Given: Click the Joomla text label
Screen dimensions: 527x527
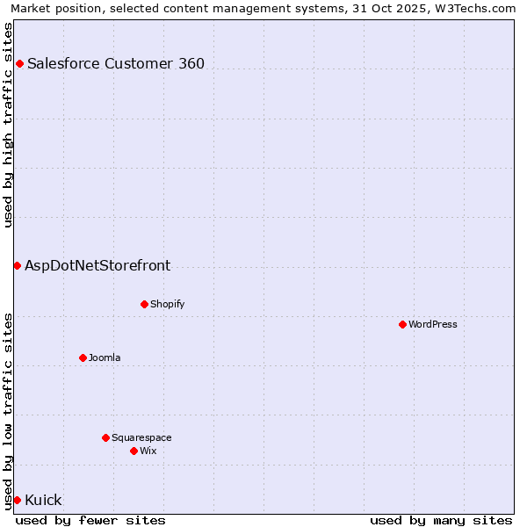Looking at the screenshot, I should click(105, 357).
